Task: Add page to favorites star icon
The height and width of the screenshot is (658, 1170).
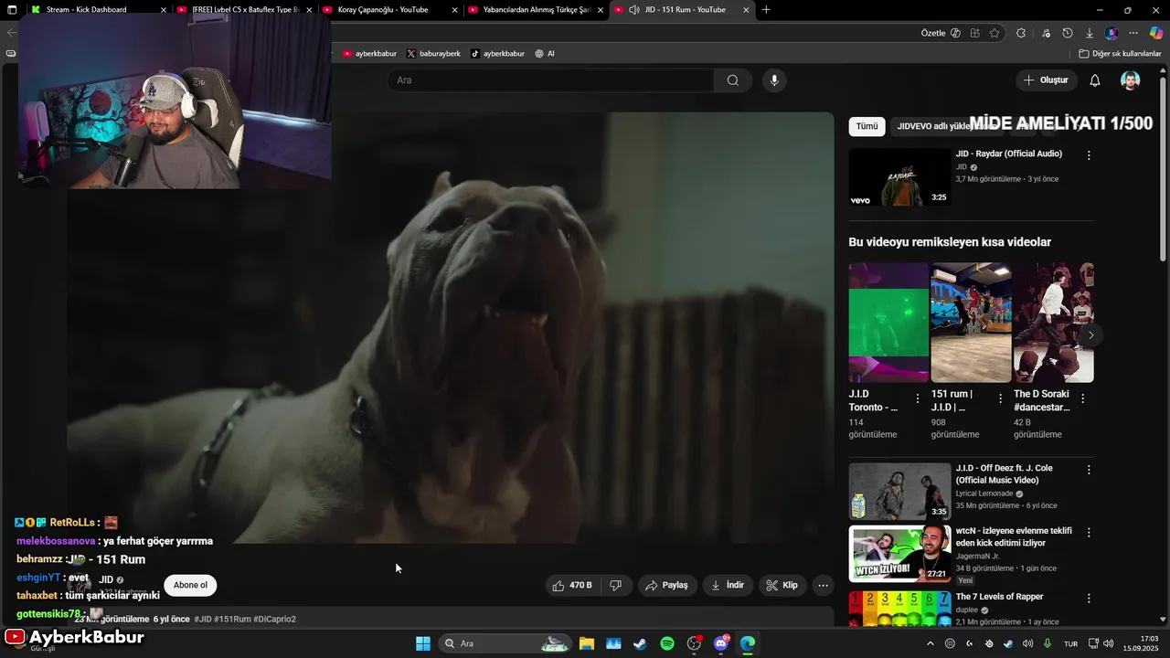Action: click(994, 33)
